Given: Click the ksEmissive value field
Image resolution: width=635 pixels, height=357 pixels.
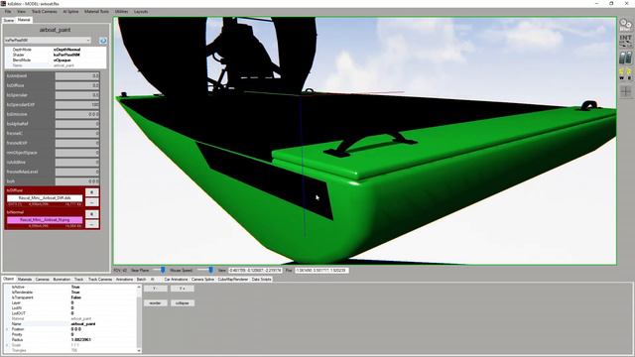Looking at the screenshot, I should point(77,114).
